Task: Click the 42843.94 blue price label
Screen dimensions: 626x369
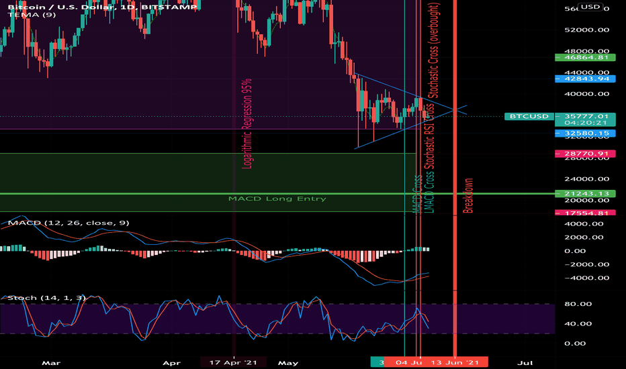Action: click(x=585, y=78)
